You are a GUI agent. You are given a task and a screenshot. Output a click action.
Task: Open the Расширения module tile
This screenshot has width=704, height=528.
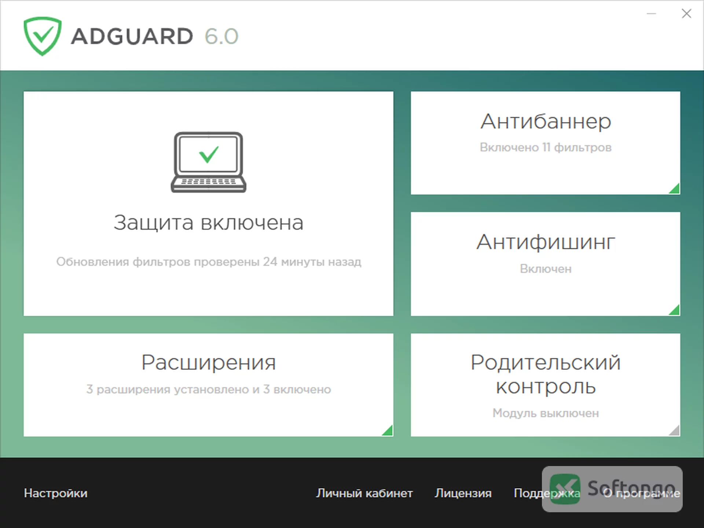(208, 385)
